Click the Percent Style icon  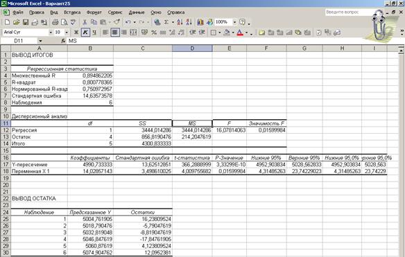coord(154,33)
